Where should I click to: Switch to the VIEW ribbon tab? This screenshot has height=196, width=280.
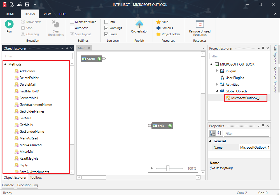(47, 14)
